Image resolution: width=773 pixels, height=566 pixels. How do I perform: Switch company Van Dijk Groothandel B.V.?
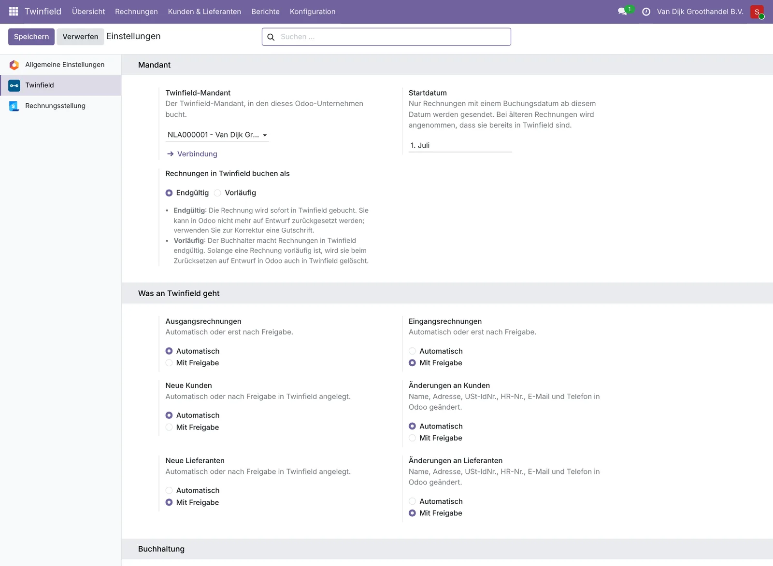700,12
